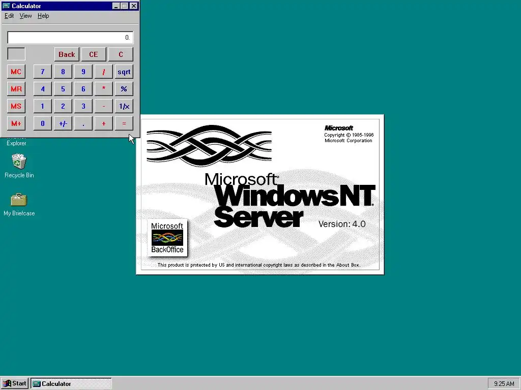Click the Microsoft Corporation copyright text
The width and height of the screenshot is (521, 390).
(349, 138)
